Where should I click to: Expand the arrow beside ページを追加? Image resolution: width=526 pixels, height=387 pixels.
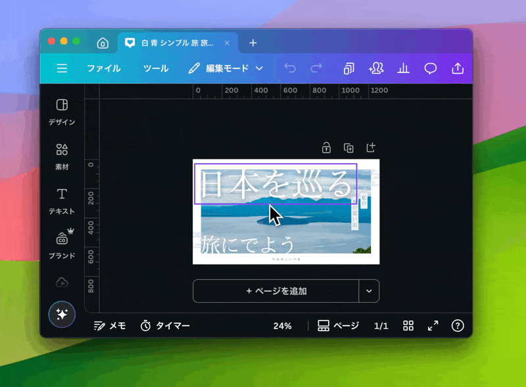pos(369,291)
